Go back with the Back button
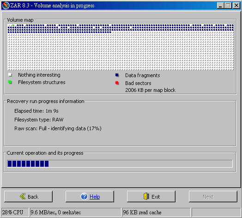The height and width of the screenshot is (218, 242). tap(28, 196)
